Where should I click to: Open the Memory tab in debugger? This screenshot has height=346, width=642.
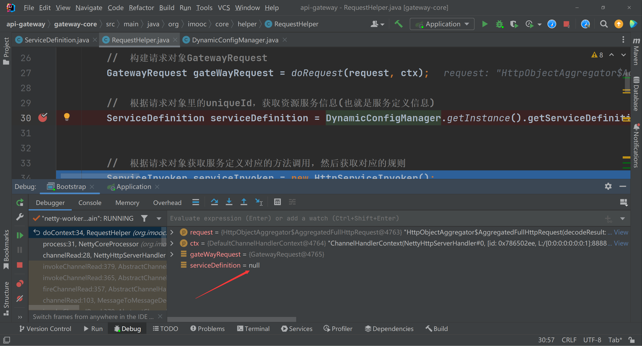point(127,203)
